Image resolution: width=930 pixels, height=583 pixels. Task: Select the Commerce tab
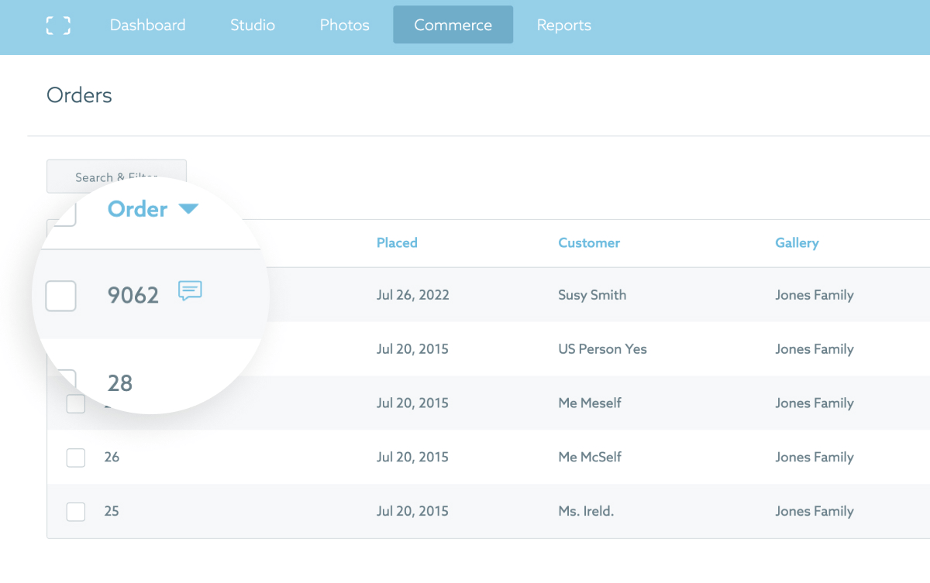pos(453,24)
